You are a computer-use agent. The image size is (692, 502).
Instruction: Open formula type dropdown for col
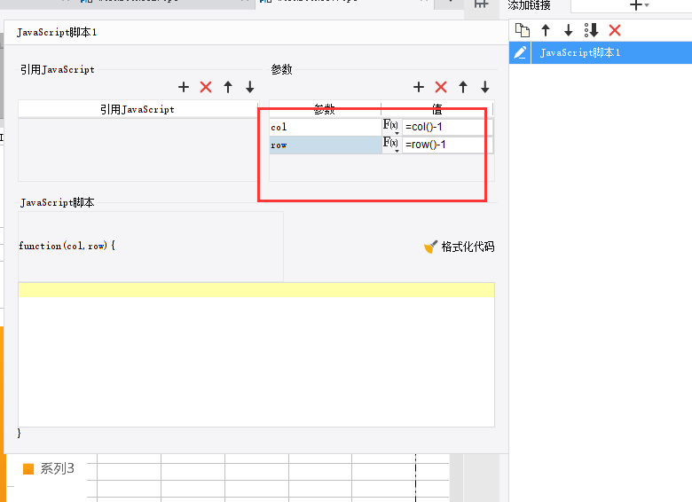click(391, 127)
